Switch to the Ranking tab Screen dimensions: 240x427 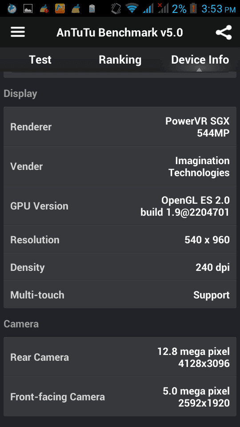point(120,60)
